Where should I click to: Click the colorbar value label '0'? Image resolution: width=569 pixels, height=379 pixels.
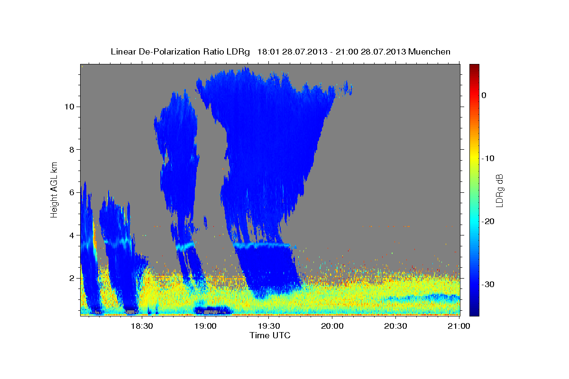[484, 95]
